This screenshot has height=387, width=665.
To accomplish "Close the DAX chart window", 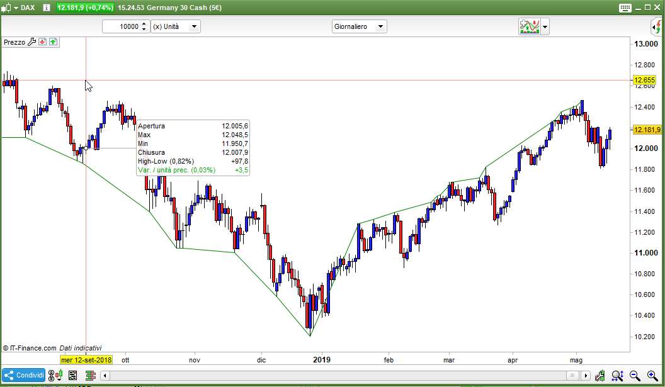I will [x=657, y=8].
